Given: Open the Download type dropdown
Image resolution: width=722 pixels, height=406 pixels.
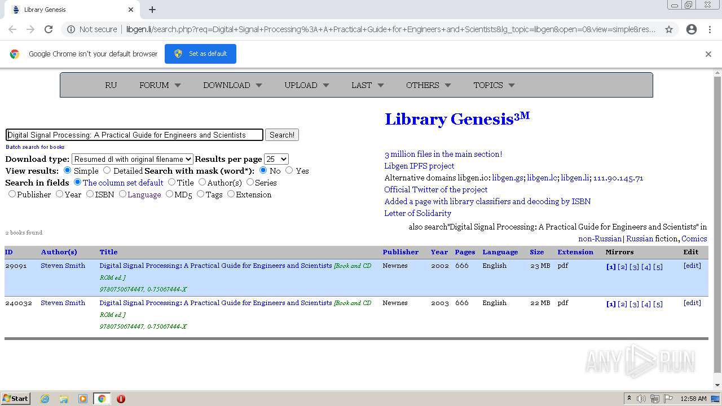Looking at the screenshot, I should click(x=133, y=160).
